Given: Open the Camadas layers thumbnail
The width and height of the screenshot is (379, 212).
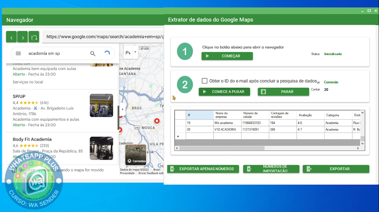Looking at the screenshot, I should tap(136, 155).
